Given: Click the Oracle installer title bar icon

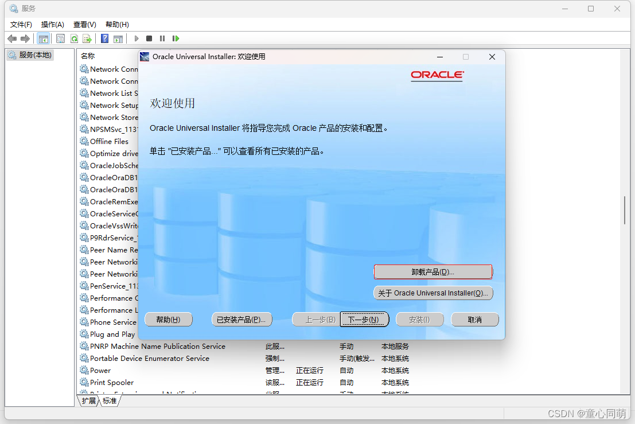Looking at the screenshot, I should [x=145, y=57].
